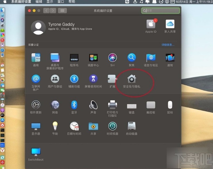Open 用户与群组 preferences
213x169 pixels.
click(55, 79)
